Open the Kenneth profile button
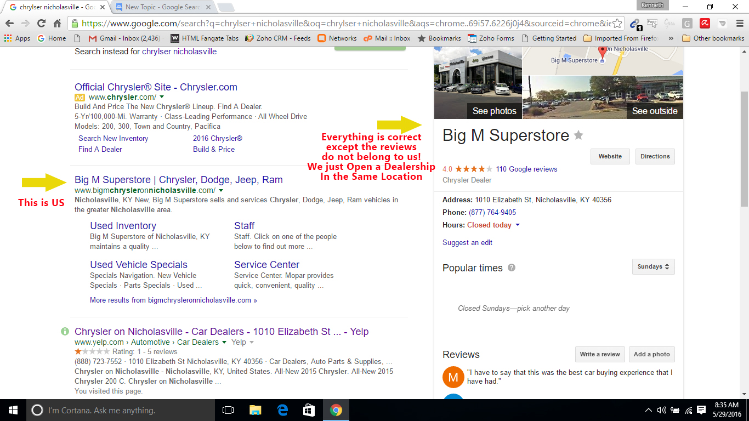Image resolution: width=749 pixels, height=421 pixels. (x=652, y=5)
